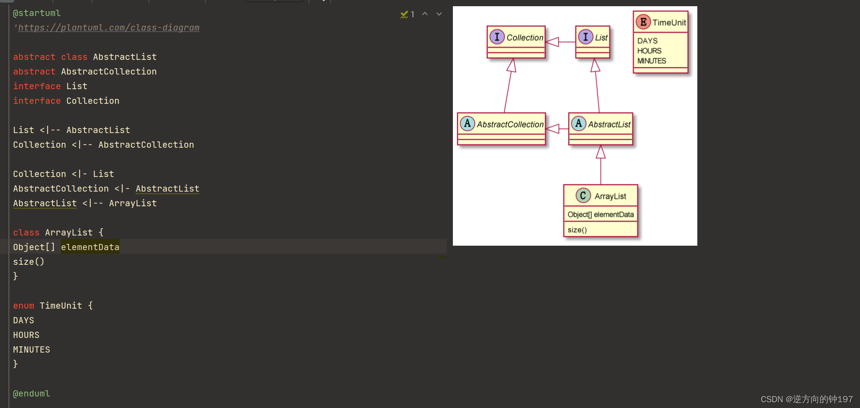The image size is (860, 408).
Task: Open the plantuml.com/class-diagram link
Action: point(108,27)
